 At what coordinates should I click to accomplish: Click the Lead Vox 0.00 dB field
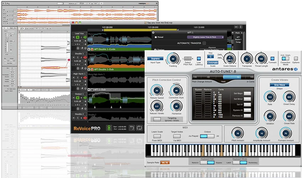click(77, 41)
